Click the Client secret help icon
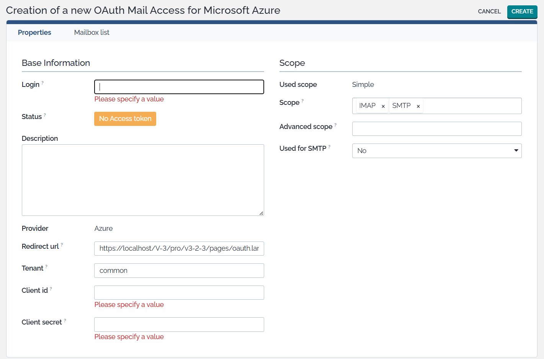The width and height of the screenshot is (544, 359). pos(65,320)
